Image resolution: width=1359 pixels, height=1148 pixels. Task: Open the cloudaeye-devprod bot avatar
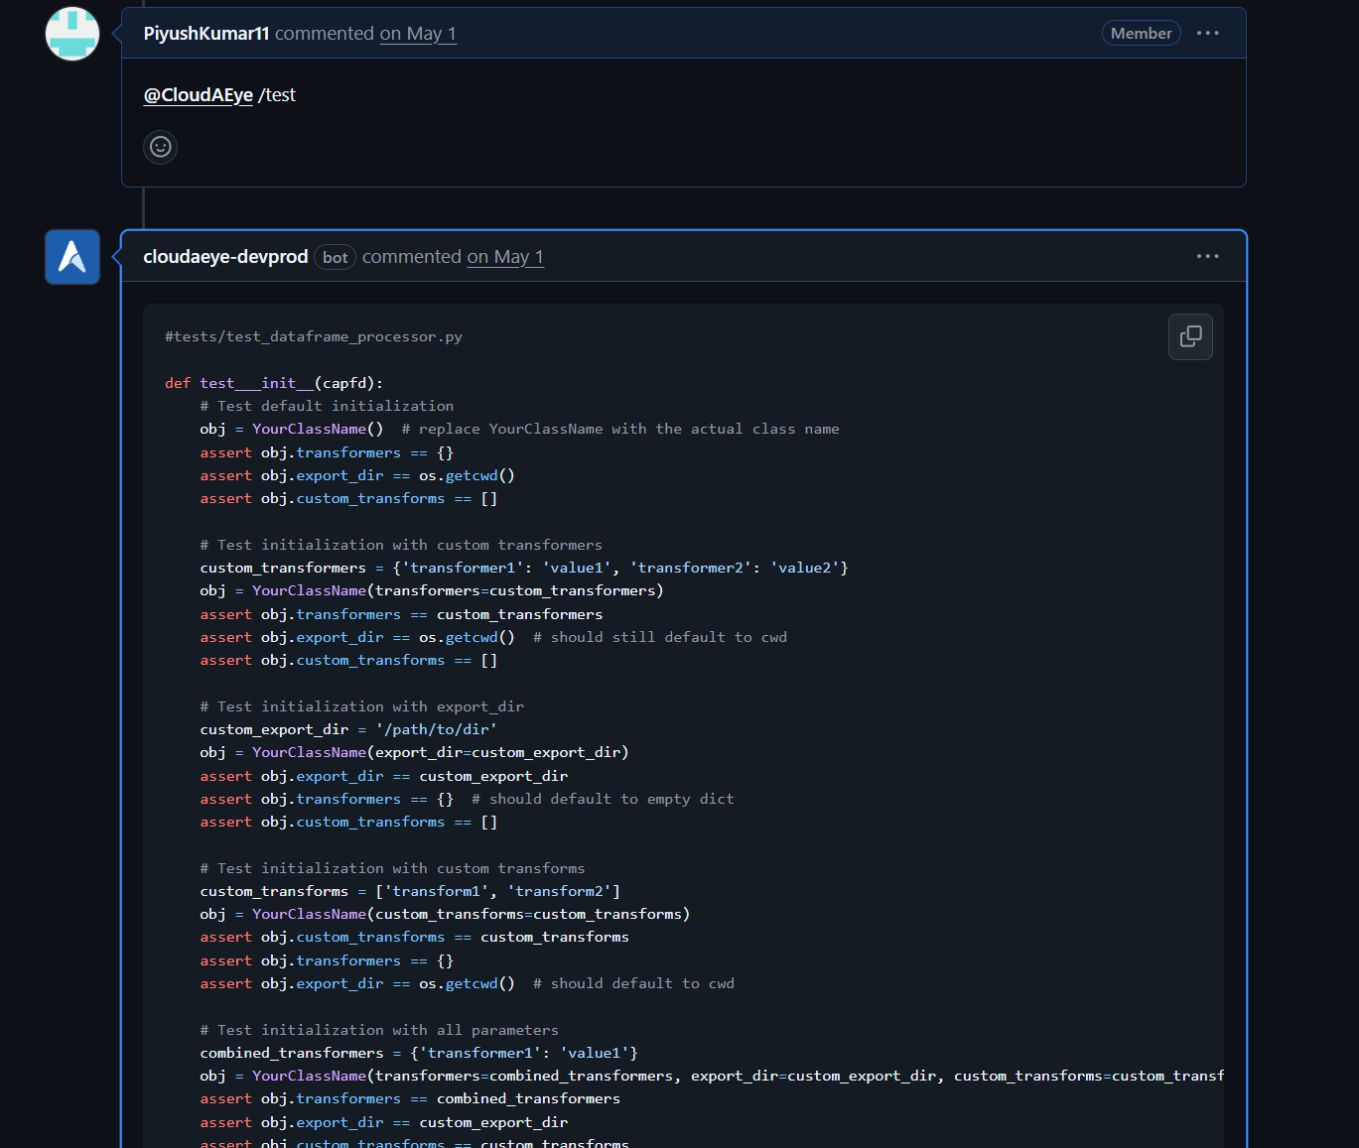71,256
